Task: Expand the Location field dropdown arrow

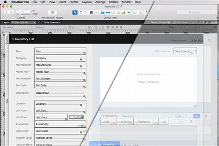Action: click(84, 104)
